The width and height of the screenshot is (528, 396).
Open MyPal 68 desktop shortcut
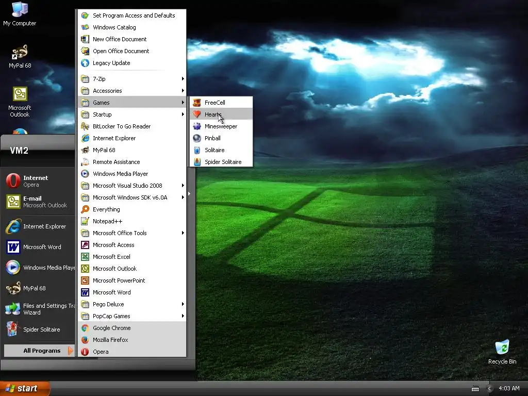[x=20, y=57]
